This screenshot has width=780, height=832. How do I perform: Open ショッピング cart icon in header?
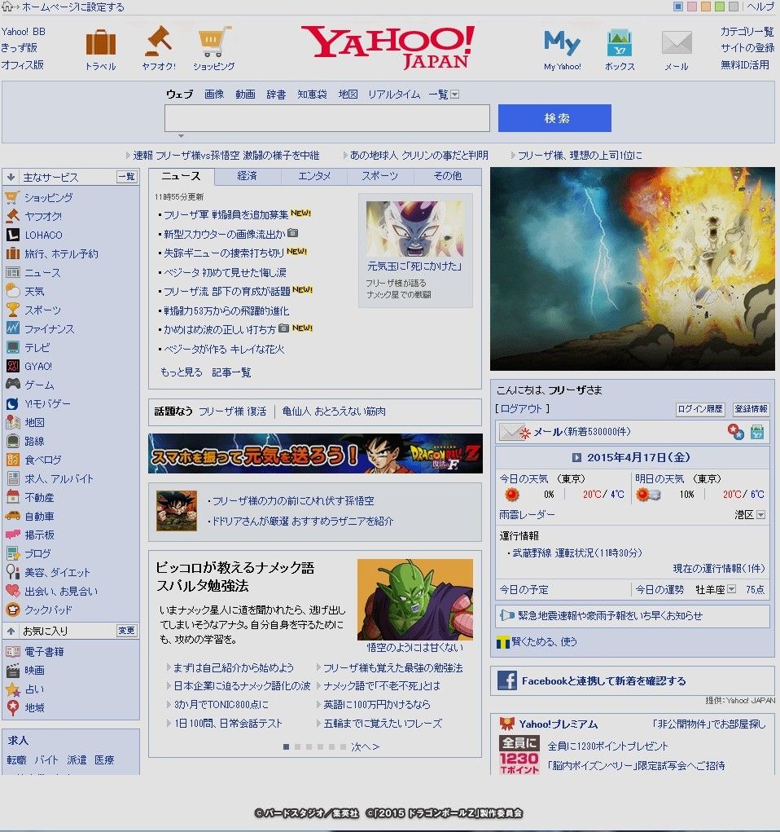(x=214, y=42)
